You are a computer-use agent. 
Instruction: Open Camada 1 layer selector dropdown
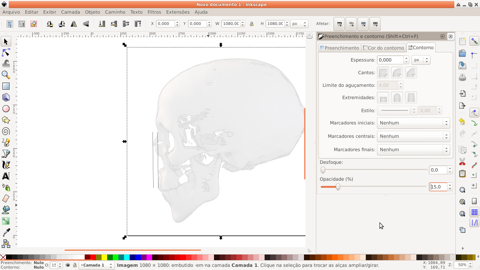97,265
